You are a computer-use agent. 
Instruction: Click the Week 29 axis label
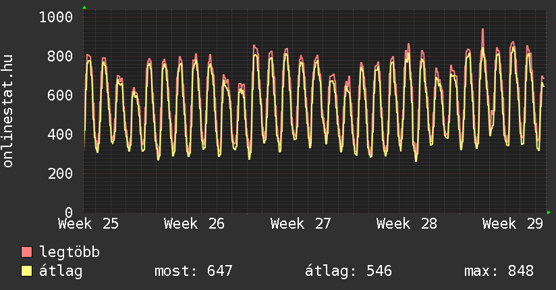[513, 224]
